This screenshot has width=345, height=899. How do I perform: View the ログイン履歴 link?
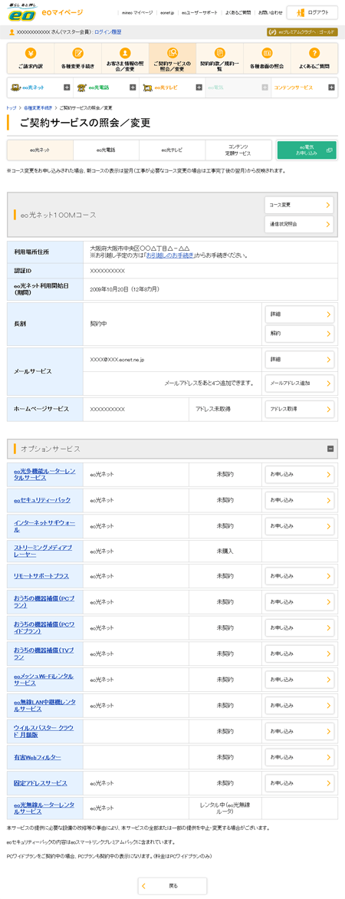pos(107,33)
